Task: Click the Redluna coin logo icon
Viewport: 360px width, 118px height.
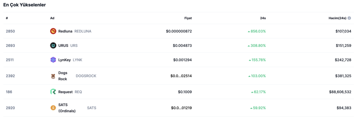Action: (x=53, y=31)
